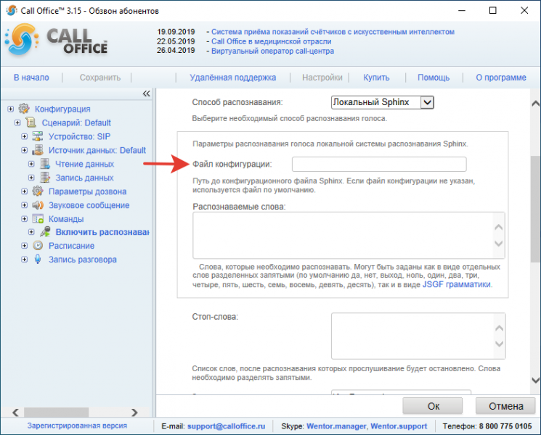Screen dimensions: 541x435
Task: Click the Запись разговора microphone icon
Action: coord(38,260)
